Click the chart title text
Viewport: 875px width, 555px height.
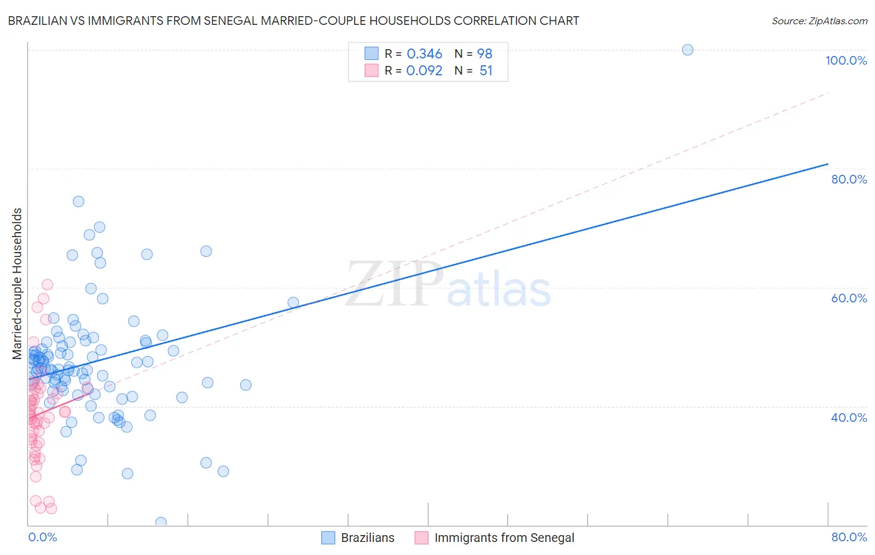(x=293, y=21)
